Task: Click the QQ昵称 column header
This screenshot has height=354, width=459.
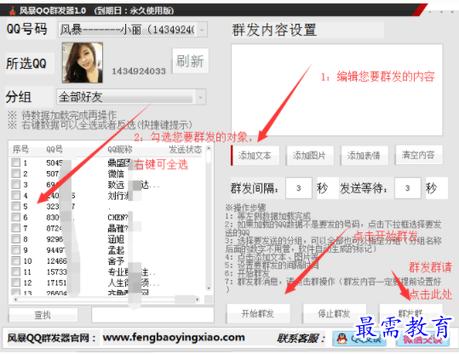Action: [x=120, y=150]
